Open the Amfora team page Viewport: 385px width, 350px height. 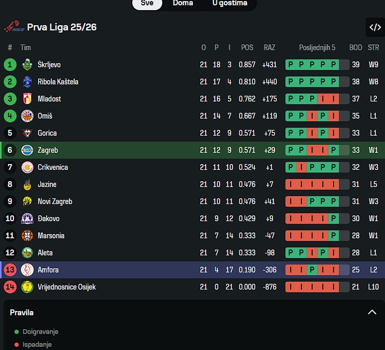pos(48,270)
